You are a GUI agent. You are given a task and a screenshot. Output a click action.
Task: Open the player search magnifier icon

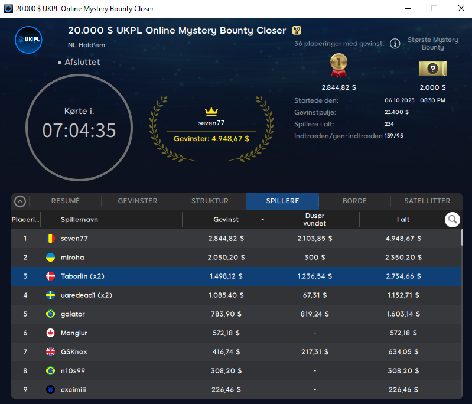pos(453,220)
